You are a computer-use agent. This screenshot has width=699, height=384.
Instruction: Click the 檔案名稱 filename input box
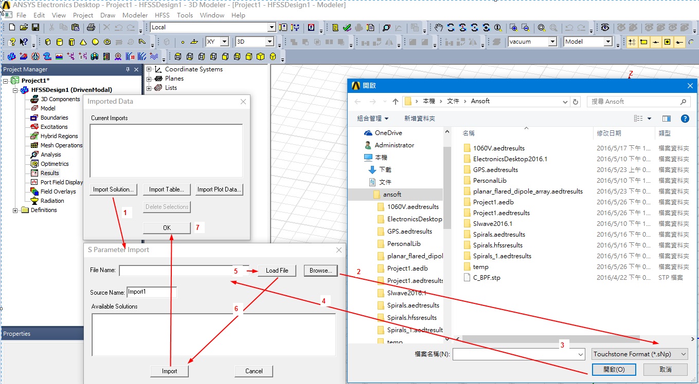pyautogui.click(x=518, y=354)
